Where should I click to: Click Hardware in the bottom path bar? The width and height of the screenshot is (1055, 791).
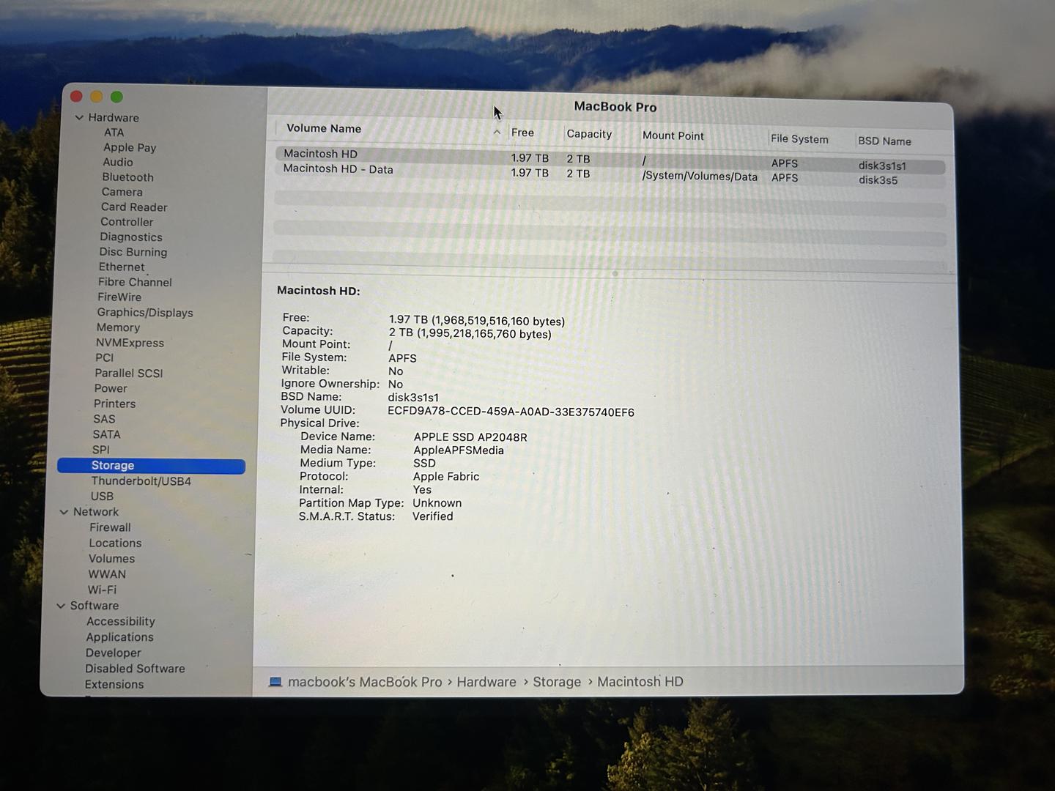(x=486, y=682)
